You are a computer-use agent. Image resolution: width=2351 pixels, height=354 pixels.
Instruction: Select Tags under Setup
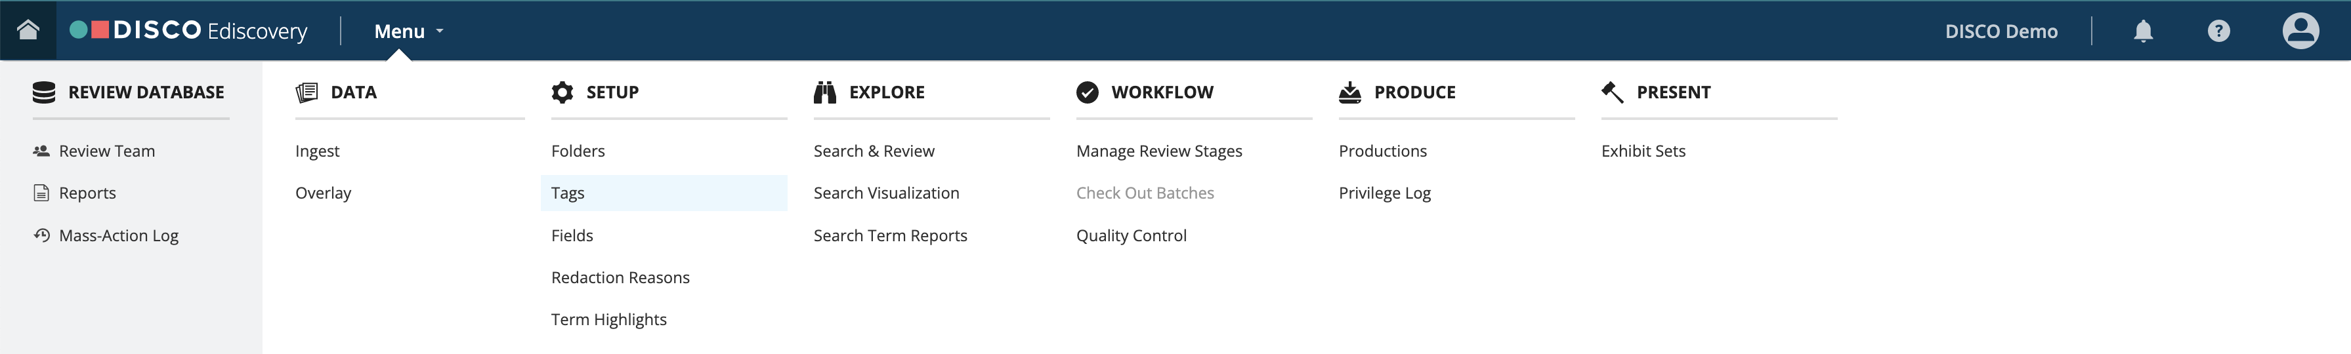568,193
